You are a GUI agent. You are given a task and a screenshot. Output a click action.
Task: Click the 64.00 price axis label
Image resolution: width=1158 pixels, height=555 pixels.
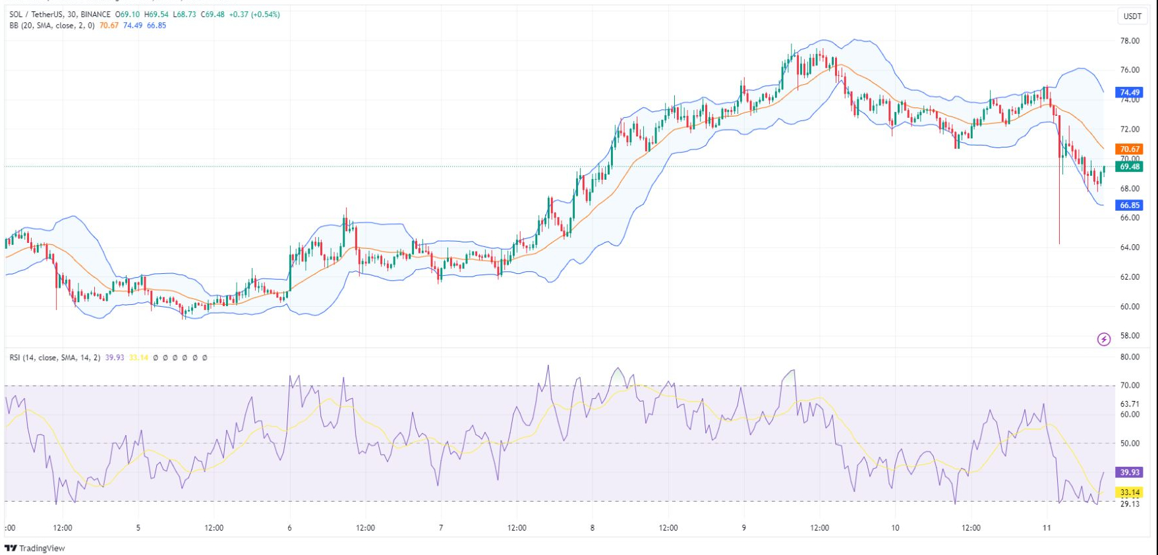click(x=1130, y=248)
